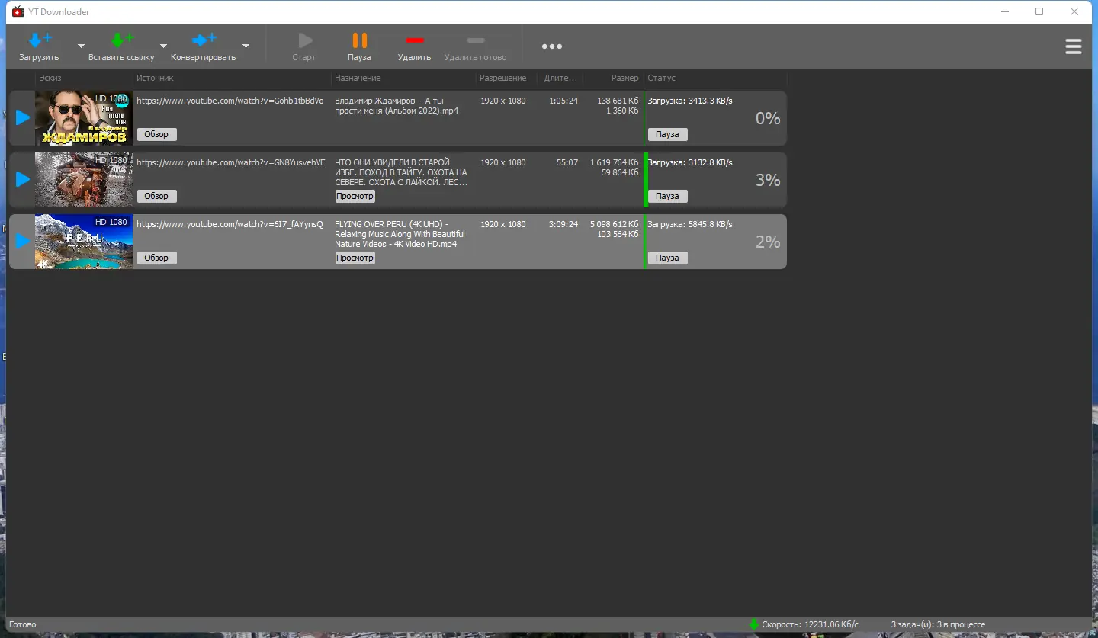1098x638 pixels.
Task: Click the ЧТО ОНИ УВИДЕЛИ В СТАРОЙ ИЗБЕ filename
Action: pyautogui.click(x=401, y=172)
